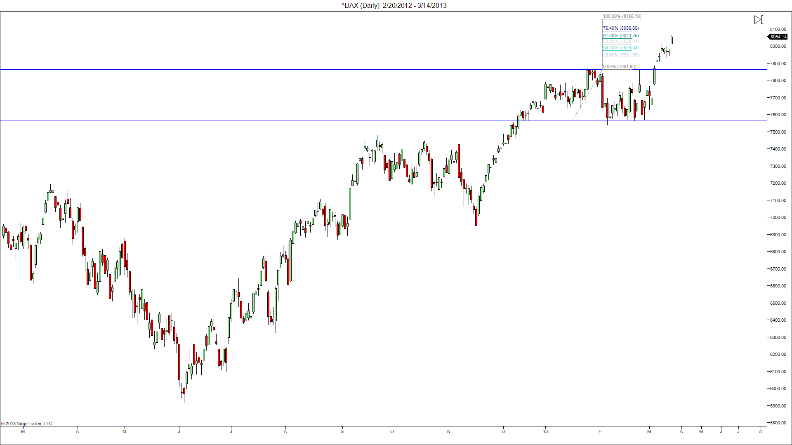This screenshot has width=792, height=445.
Task: Click the 7200.00 price axis label
Action: (x=778, y=183)
